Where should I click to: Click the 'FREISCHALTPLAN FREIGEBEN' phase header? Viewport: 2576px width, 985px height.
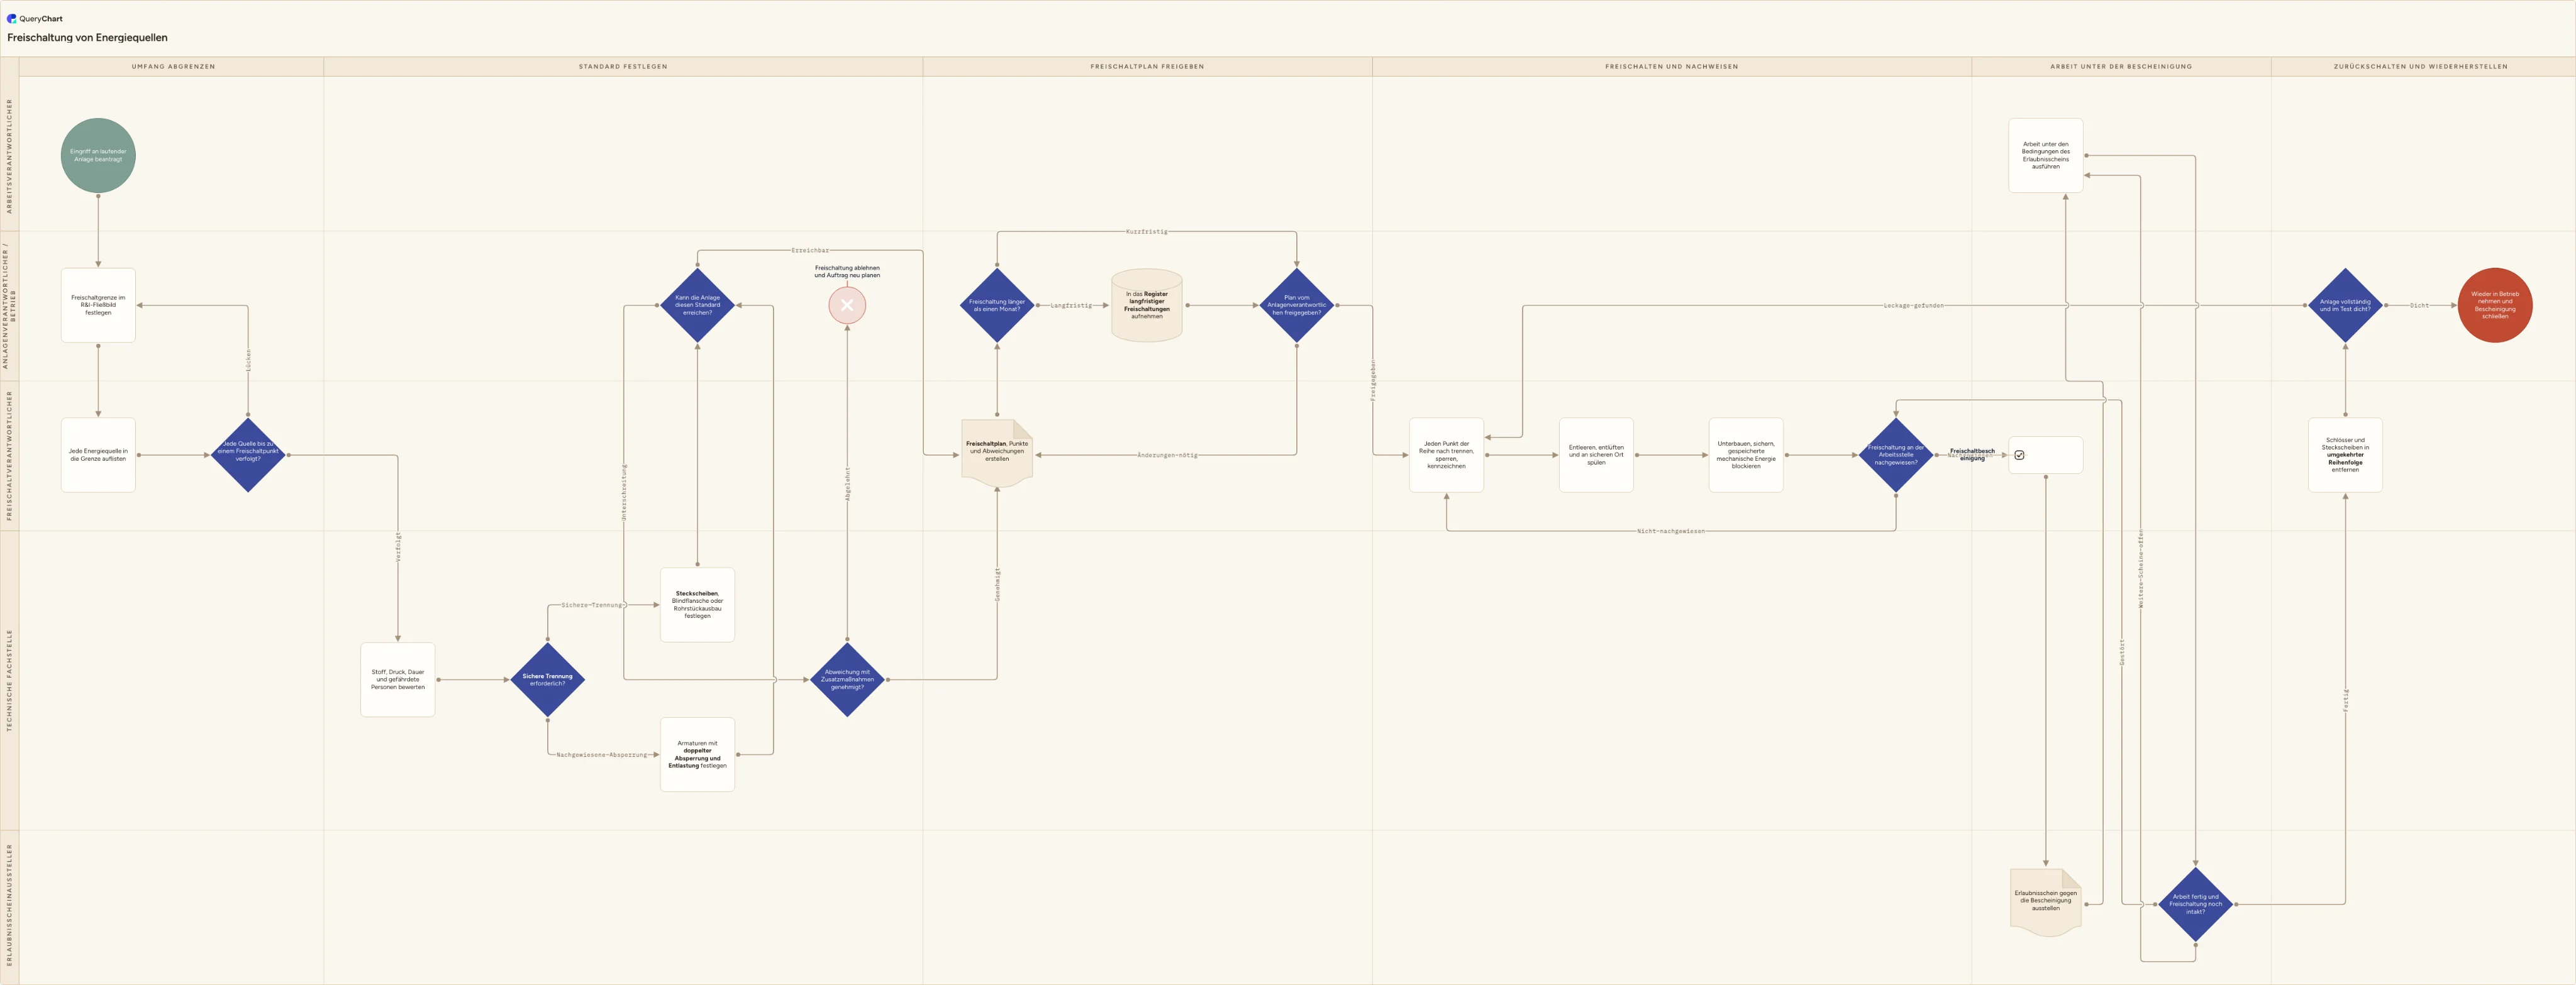[1147, 67]
